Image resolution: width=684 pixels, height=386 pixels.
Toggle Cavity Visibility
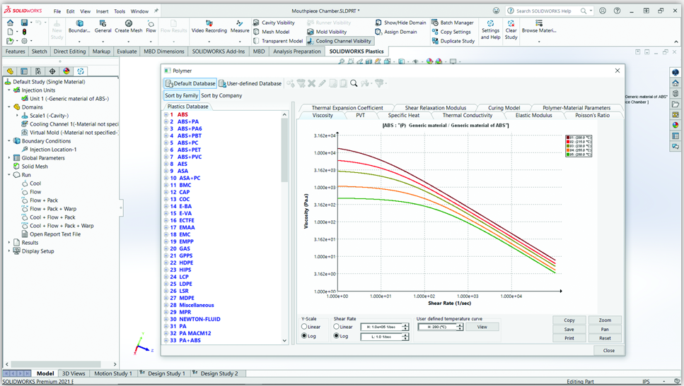[x=274, y=23]
